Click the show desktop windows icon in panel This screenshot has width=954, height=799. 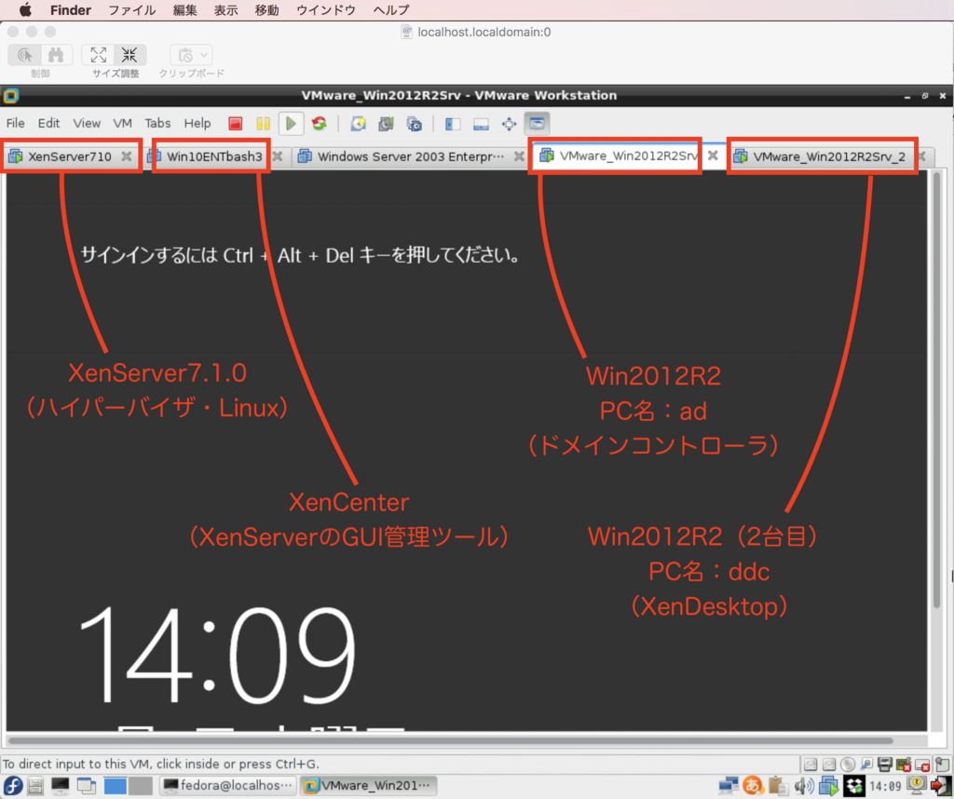pos(87,786)
